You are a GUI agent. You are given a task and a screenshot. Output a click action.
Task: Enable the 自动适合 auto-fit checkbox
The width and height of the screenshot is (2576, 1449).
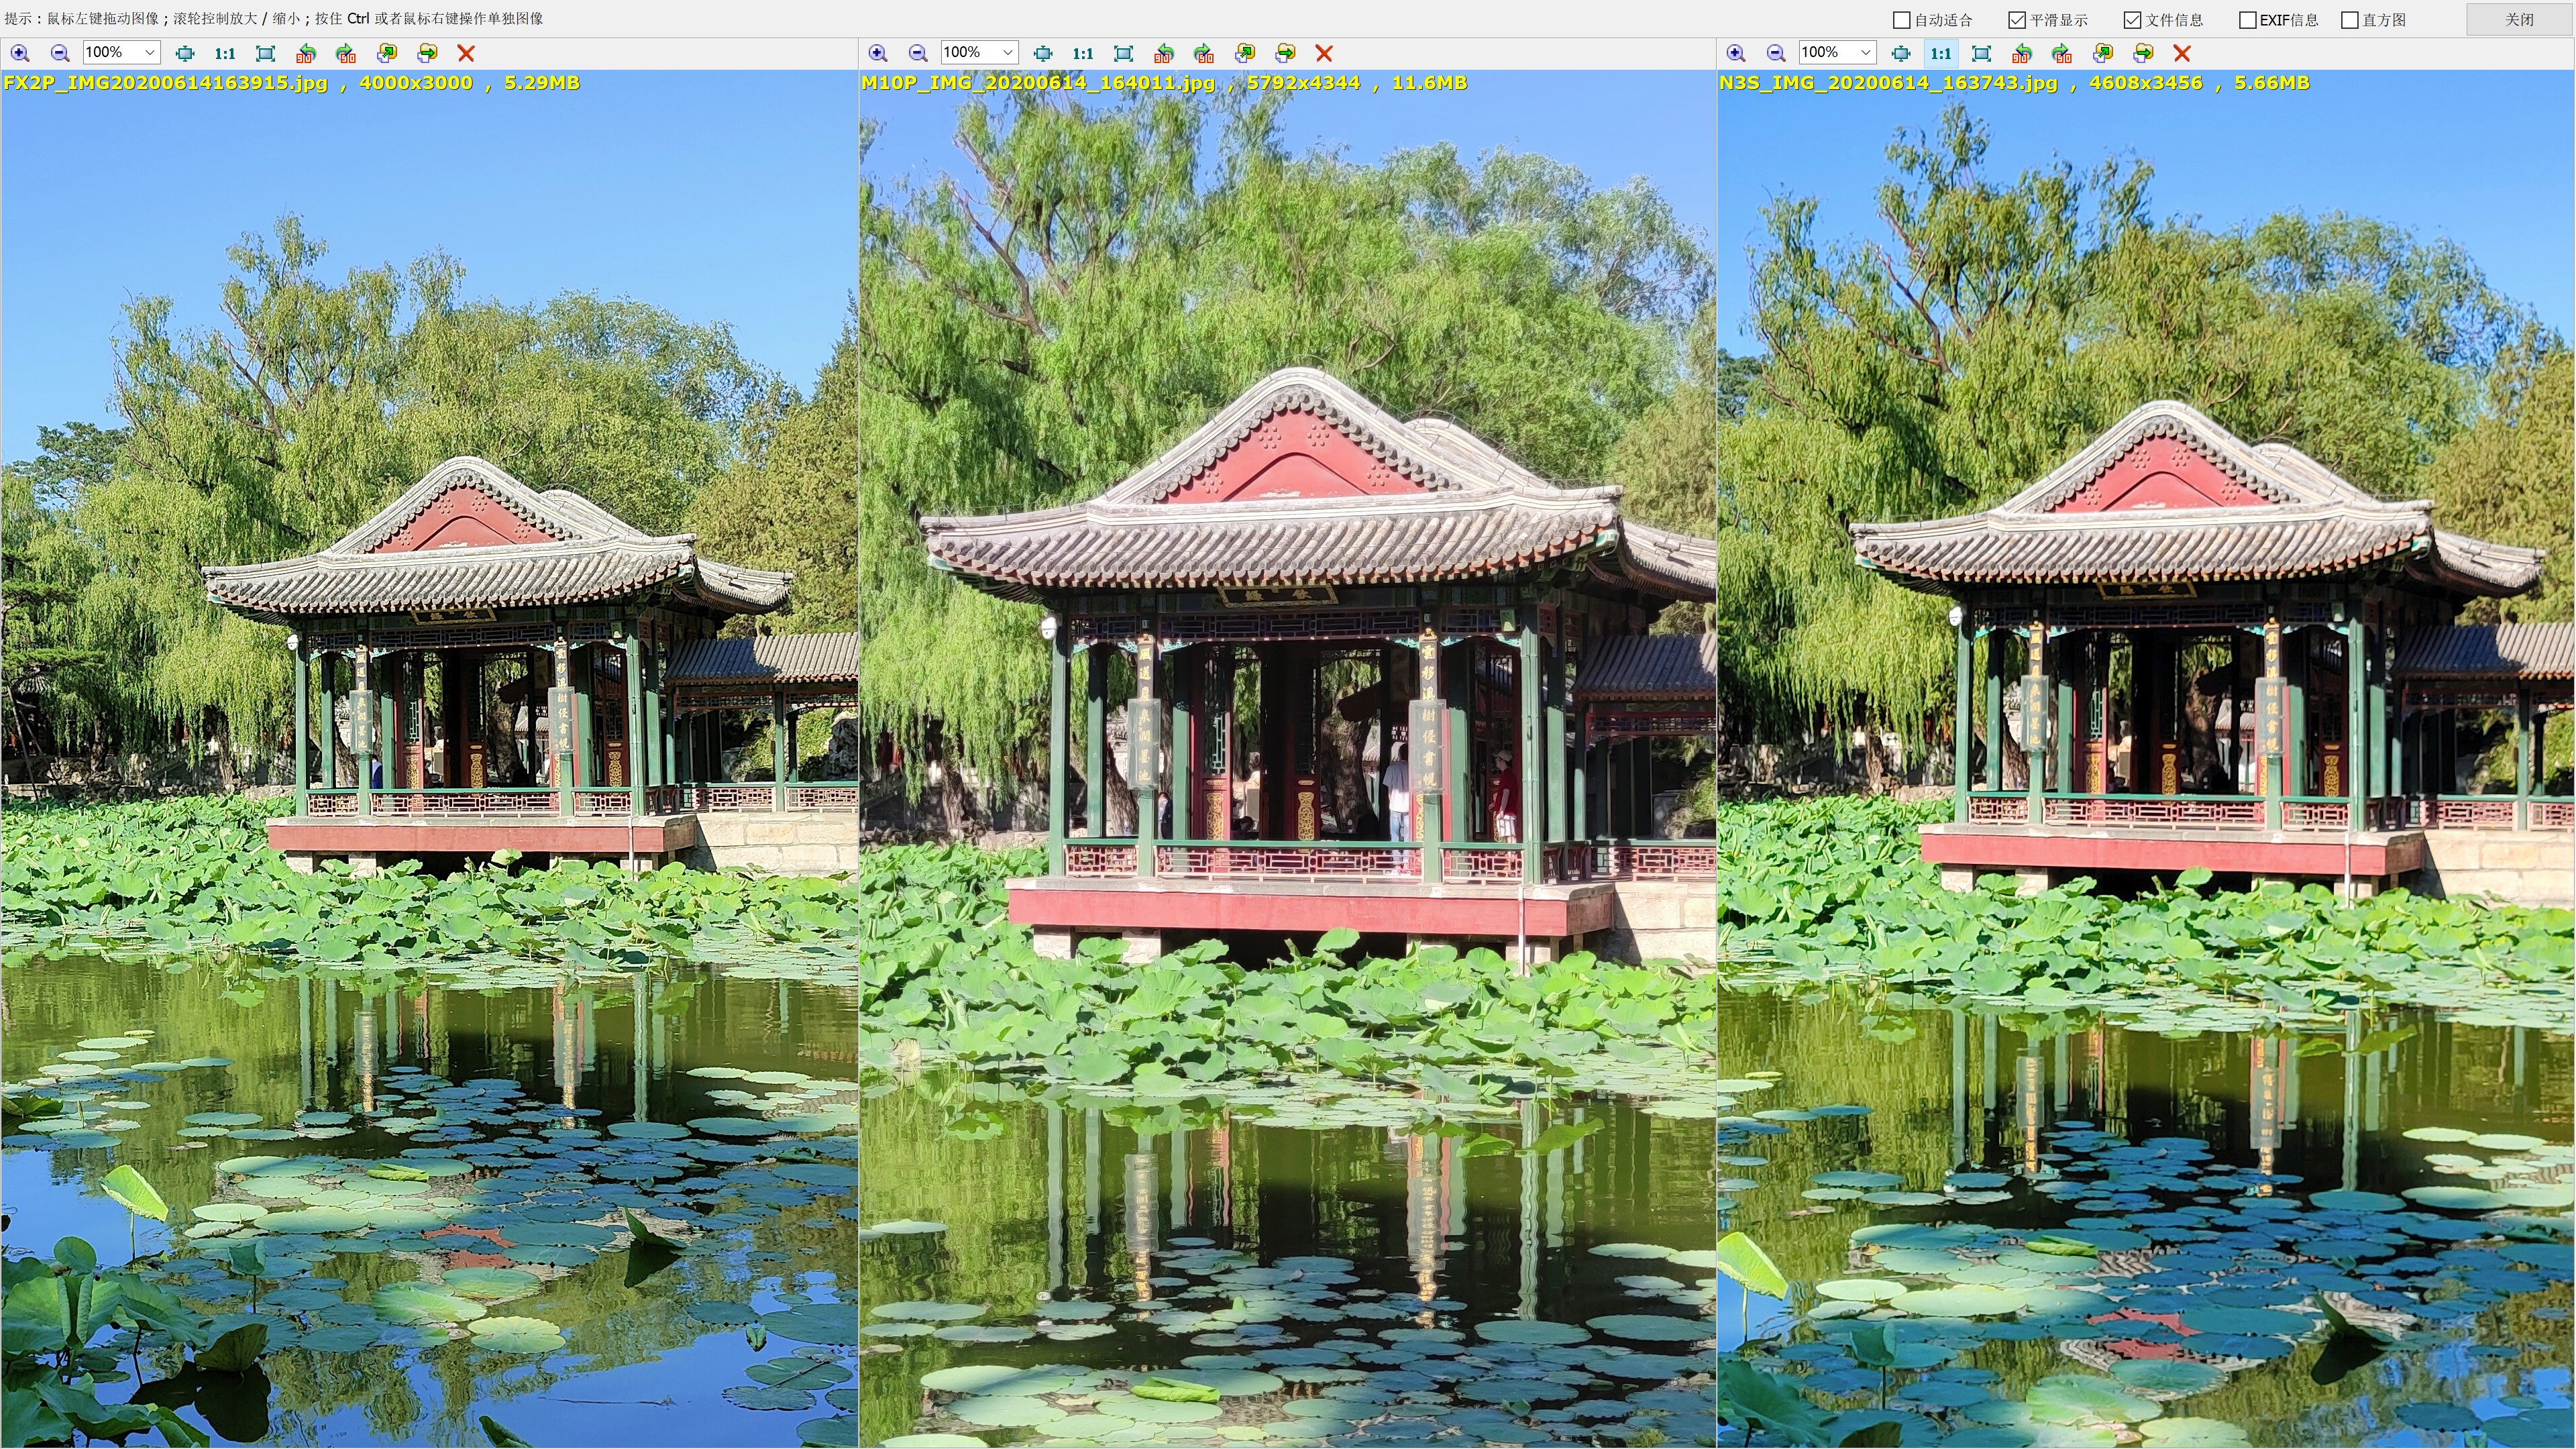coord(1902,20)
